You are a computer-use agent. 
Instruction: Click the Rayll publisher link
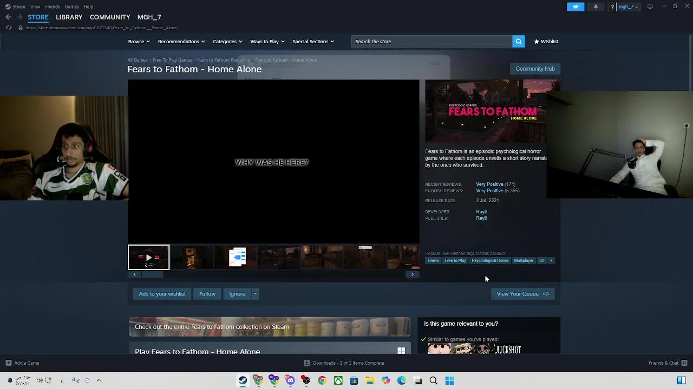[481, 218]
